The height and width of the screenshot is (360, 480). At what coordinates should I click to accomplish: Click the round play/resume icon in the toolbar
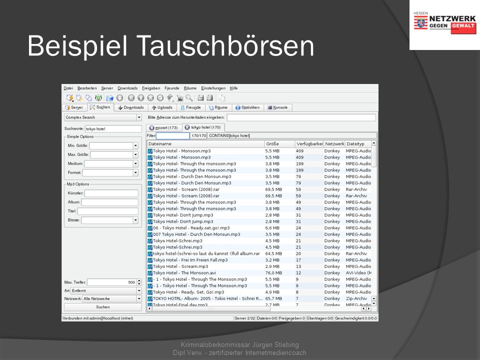click(x=141, y=98)
